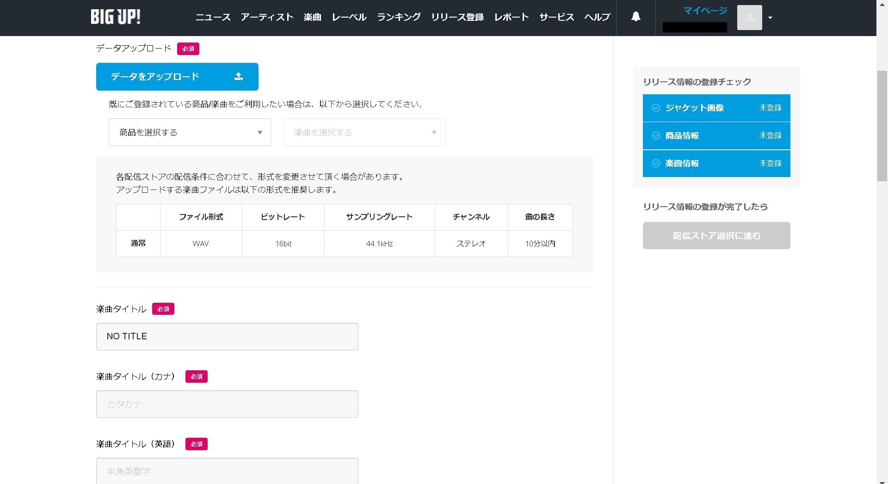This screenshot has height=484, width=888.
Task: Click the サンプリングレート column header
Action: pyautogui.click(x=379, y=217)
